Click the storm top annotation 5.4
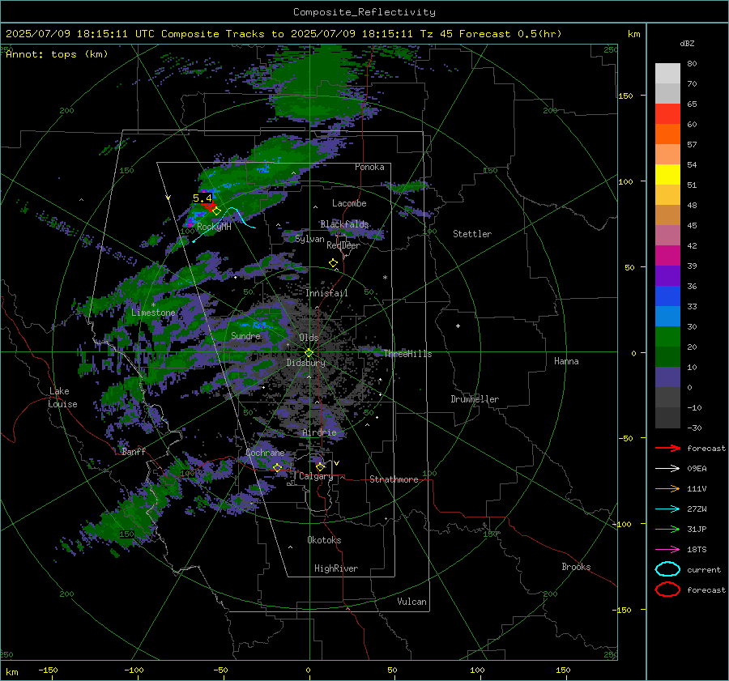The image size is (729, 681). point(202,198)
